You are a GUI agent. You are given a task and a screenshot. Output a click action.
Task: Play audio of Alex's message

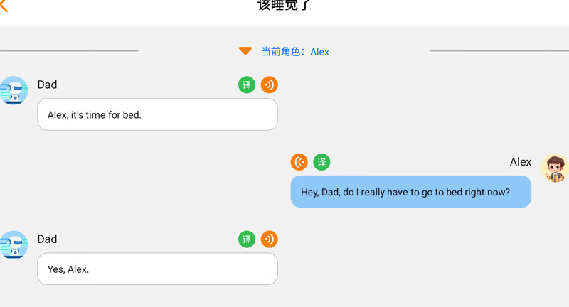coord(299,162)
